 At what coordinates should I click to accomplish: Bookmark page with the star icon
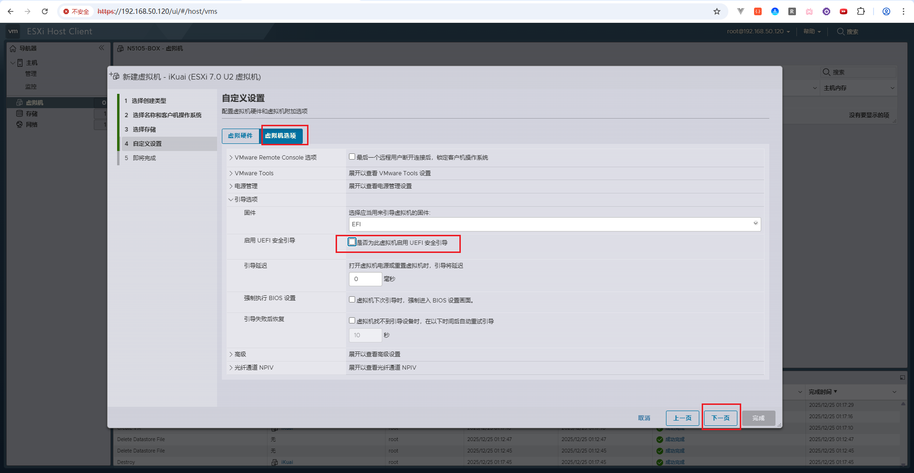[x=716, y=11]
